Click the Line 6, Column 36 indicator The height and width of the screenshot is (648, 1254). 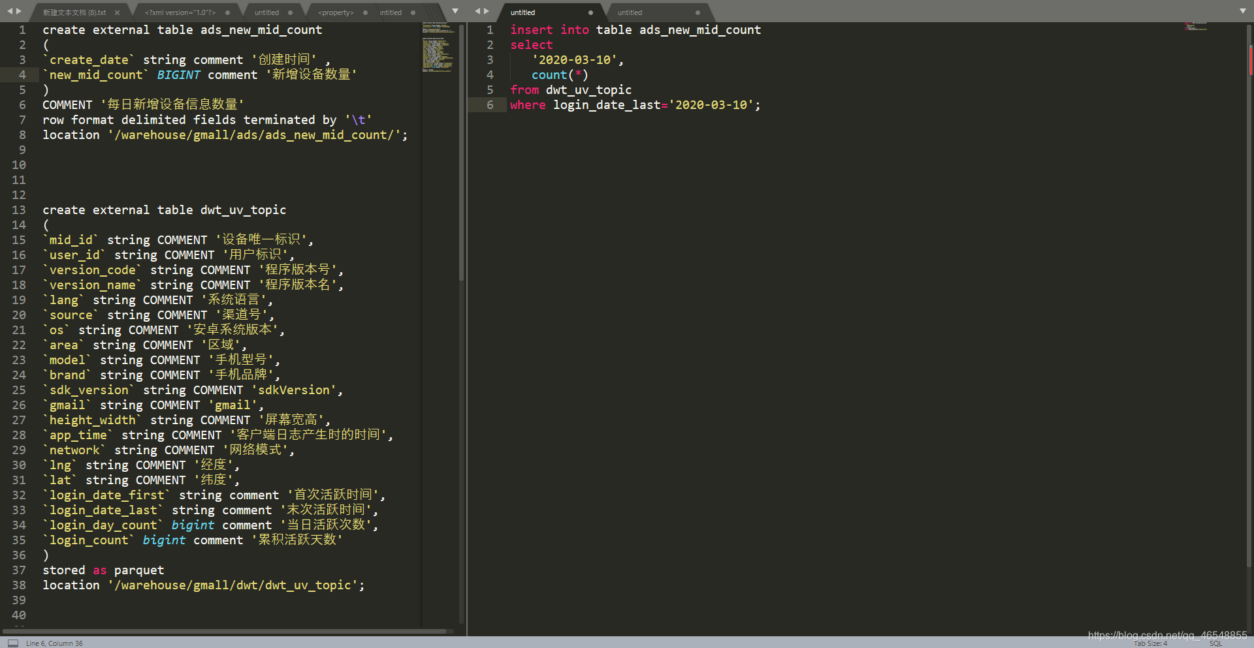pyautogui.click(x=54, y=643)
